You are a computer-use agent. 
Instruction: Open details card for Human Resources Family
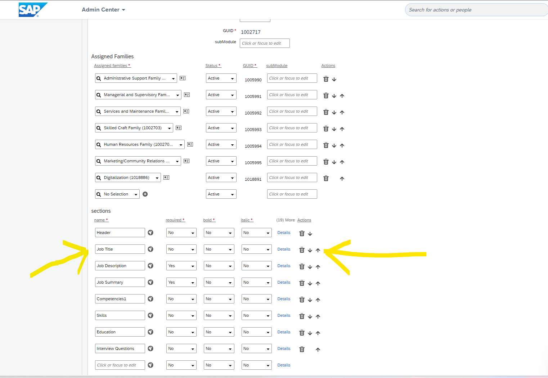[x=190, y=144]
